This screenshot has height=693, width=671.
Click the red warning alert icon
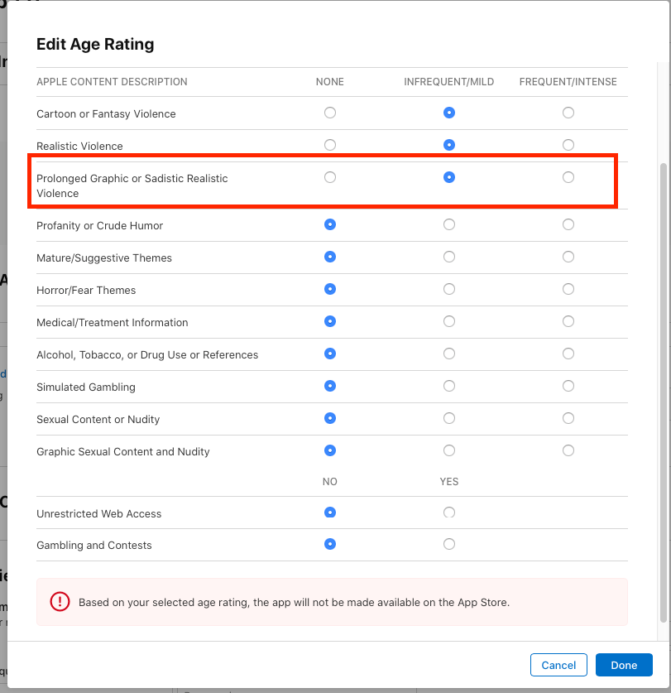60,602
